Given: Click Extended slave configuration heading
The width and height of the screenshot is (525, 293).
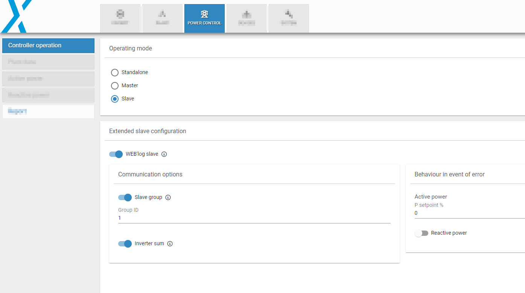Looking at the screenshot, I should [x=148, y=131].
